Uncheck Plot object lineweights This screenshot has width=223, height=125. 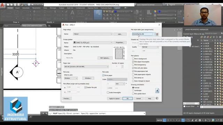(133, 62)
